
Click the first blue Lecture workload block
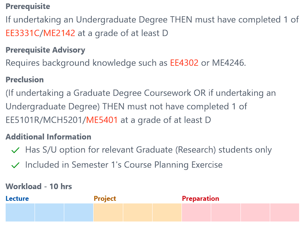tap(20, 212)
